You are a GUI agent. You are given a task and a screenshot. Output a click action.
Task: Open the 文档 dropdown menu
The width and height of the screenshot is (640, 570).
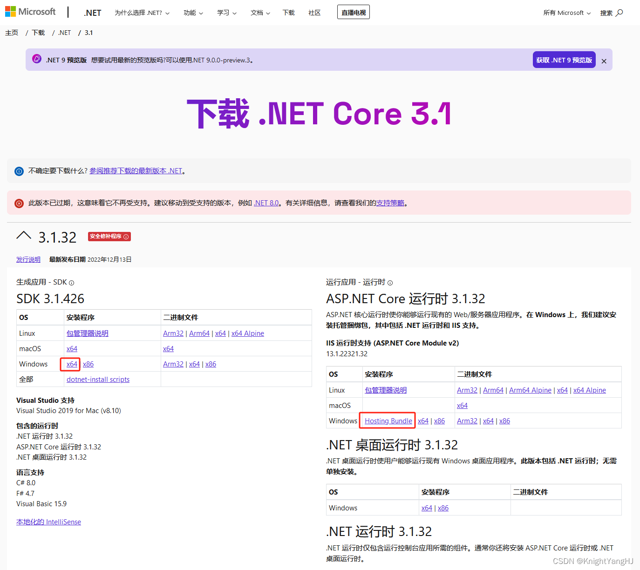click(260, 13)
